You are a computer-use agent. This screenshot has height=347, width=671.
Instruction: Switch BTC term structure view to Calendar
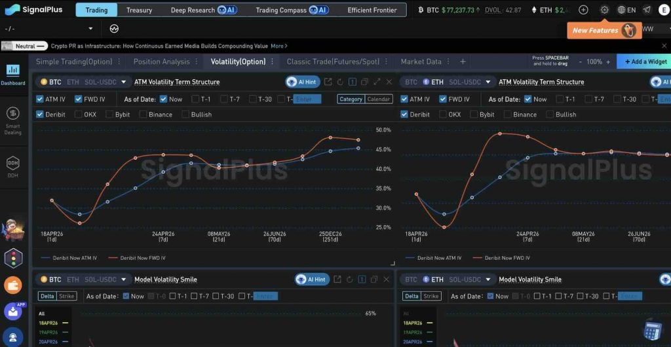pos(379,99)
